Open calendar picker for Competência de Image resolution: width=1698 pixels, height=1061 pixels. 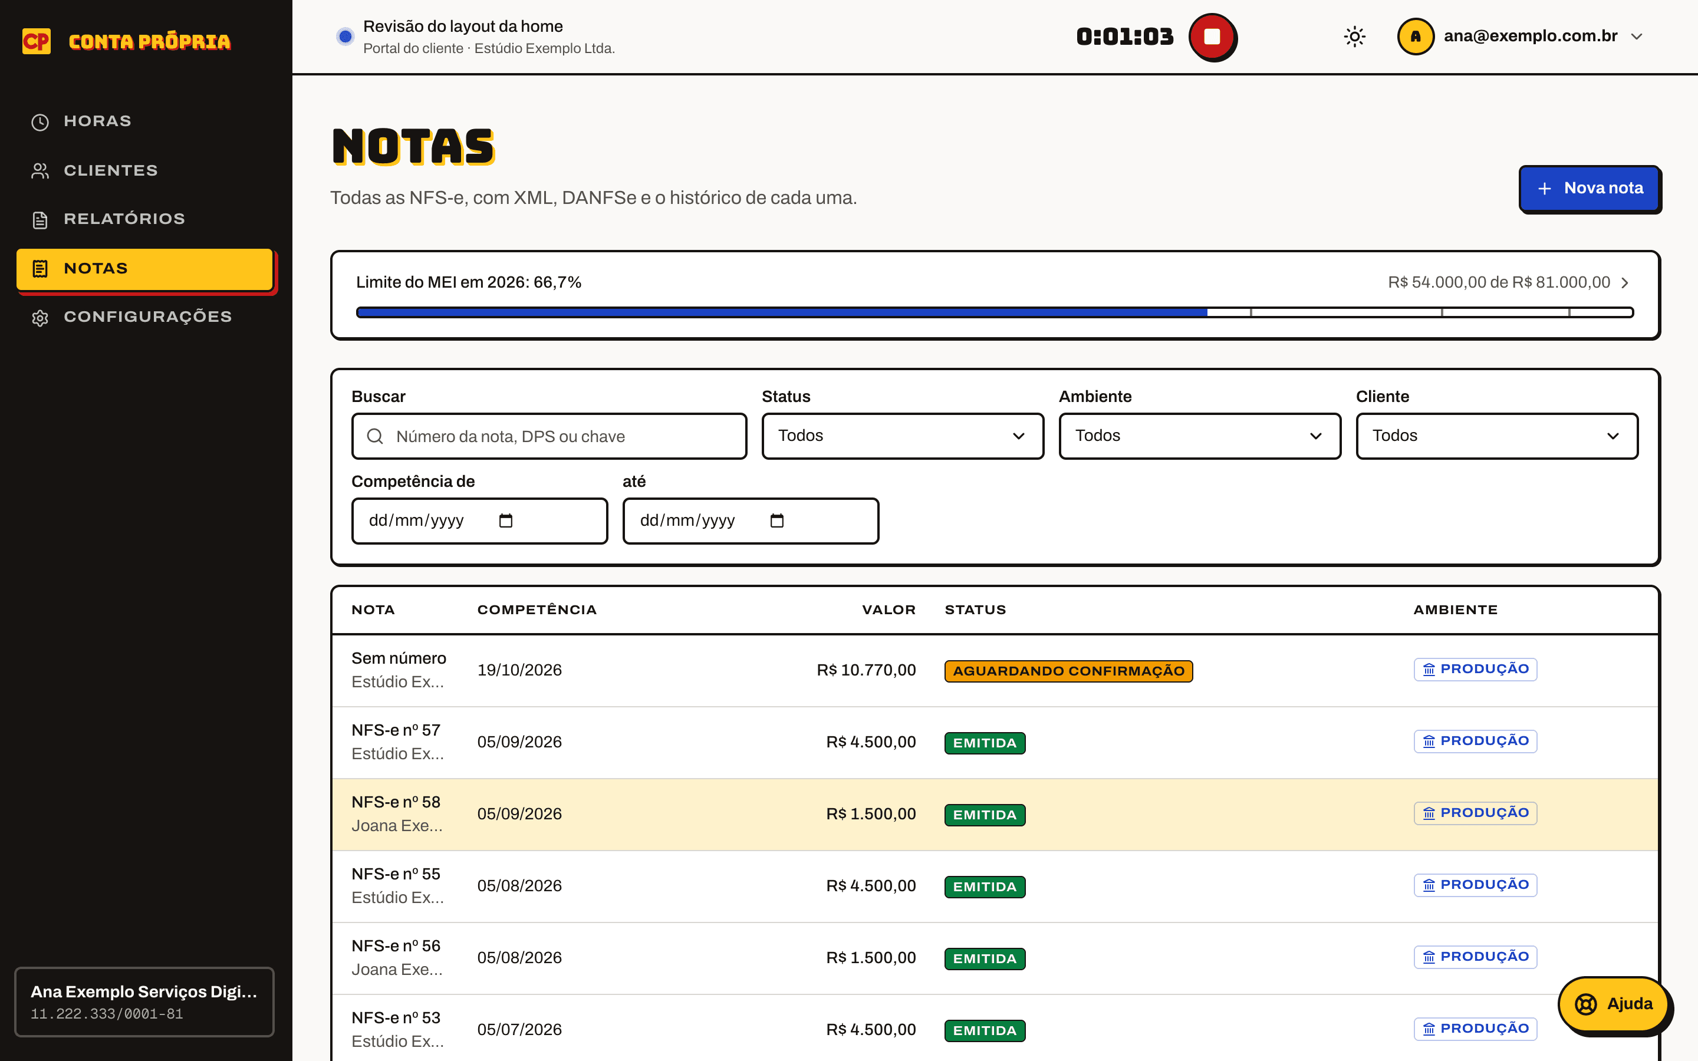pos(506,520)
